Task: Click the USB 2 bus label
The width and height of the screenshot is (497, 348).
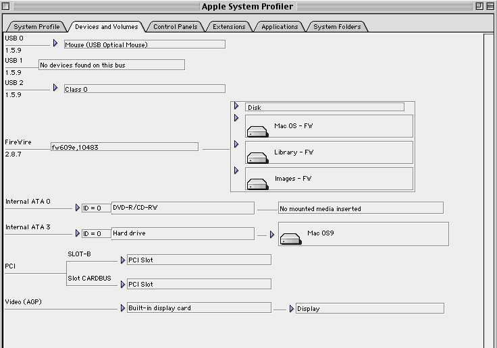Action: click(x=14, y=83)
